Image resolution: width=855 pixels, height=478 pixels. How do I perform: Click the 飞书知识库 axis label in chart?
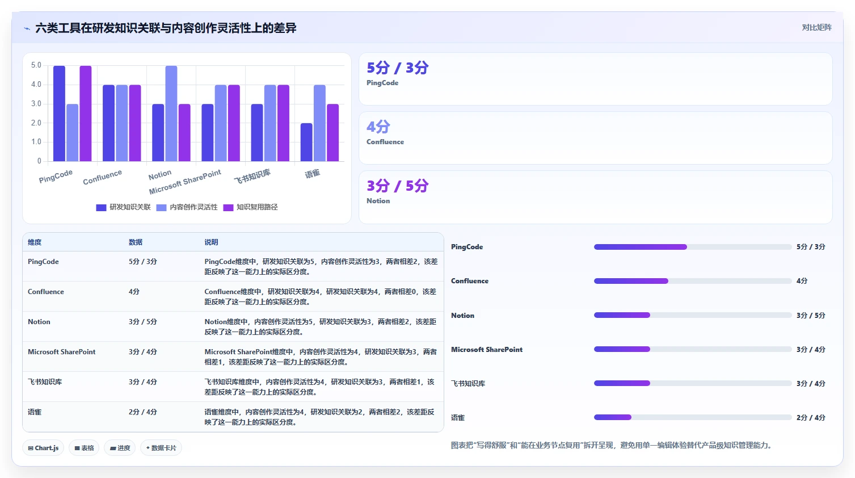coord(252,176)
